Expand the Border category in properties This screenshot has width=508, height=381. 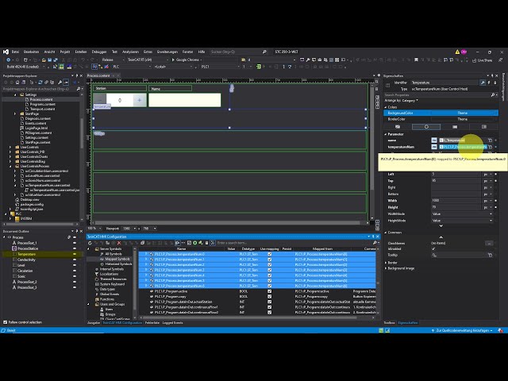pos(386,263)
